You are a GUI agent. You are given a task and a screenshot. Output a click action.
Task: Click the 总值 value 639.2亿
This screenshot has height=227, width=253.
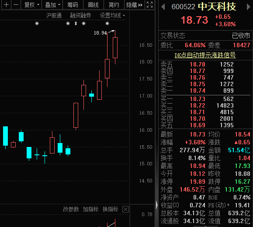(239, 213)
